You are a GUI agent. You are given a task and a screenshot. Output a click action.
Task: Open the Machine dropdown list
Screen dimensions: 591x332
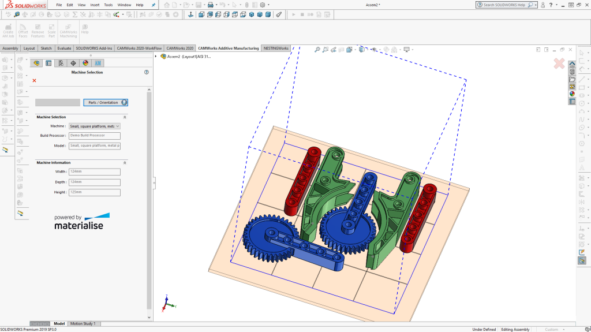pyautogui.click(x=118, y=126)
